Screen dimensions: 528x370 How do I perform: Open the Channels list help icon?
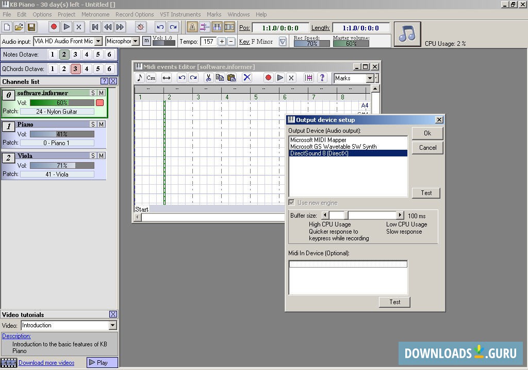(104, 81)
